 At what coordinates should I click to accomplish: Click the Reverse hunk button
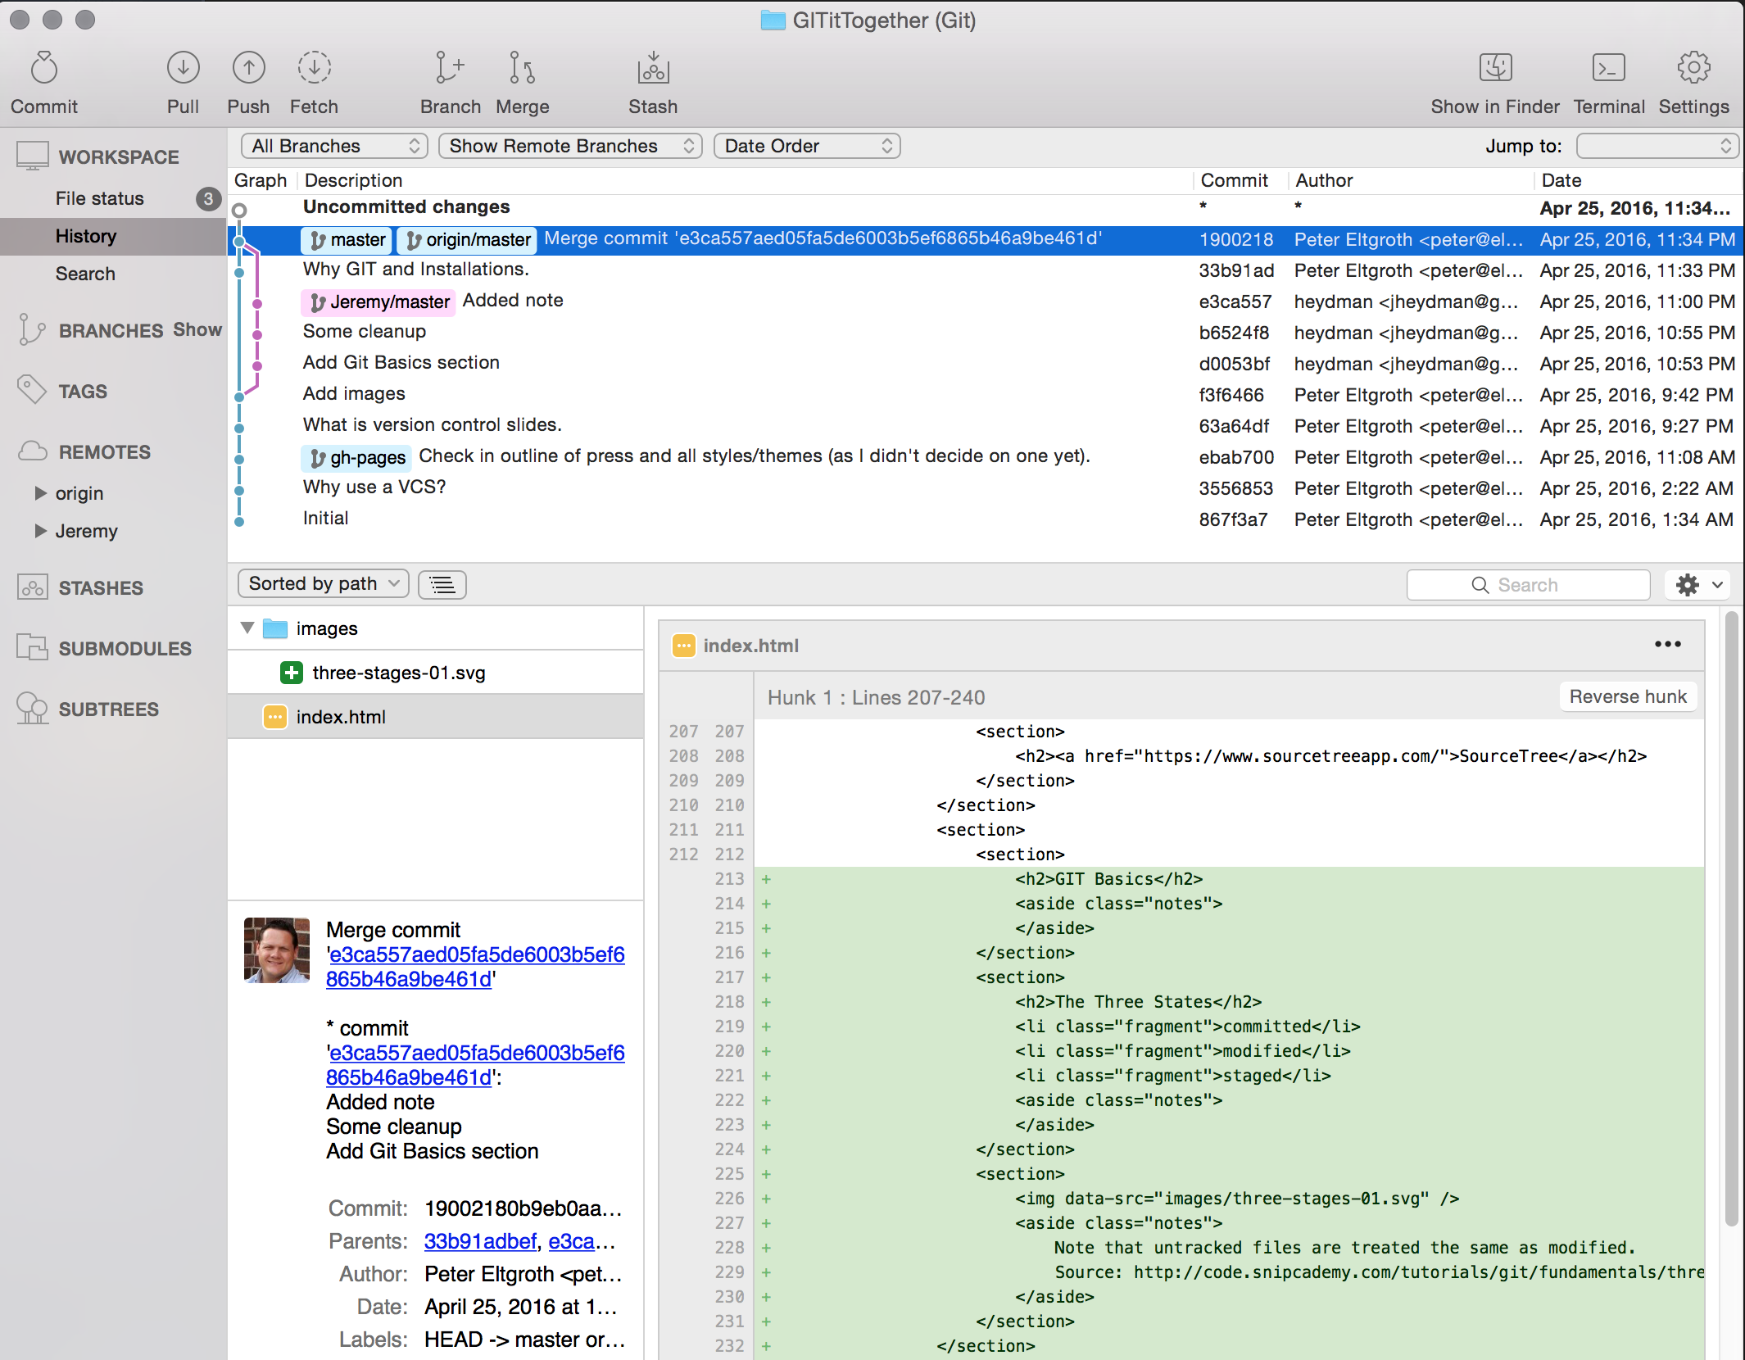pos(1627,697)
